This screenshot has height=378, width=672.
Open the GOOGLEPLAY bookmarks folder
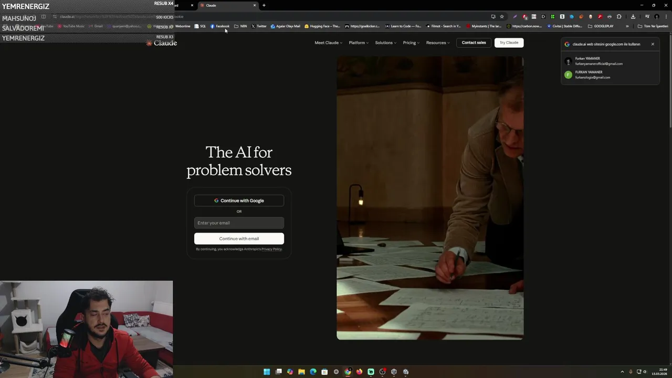(x=601, y=26)
